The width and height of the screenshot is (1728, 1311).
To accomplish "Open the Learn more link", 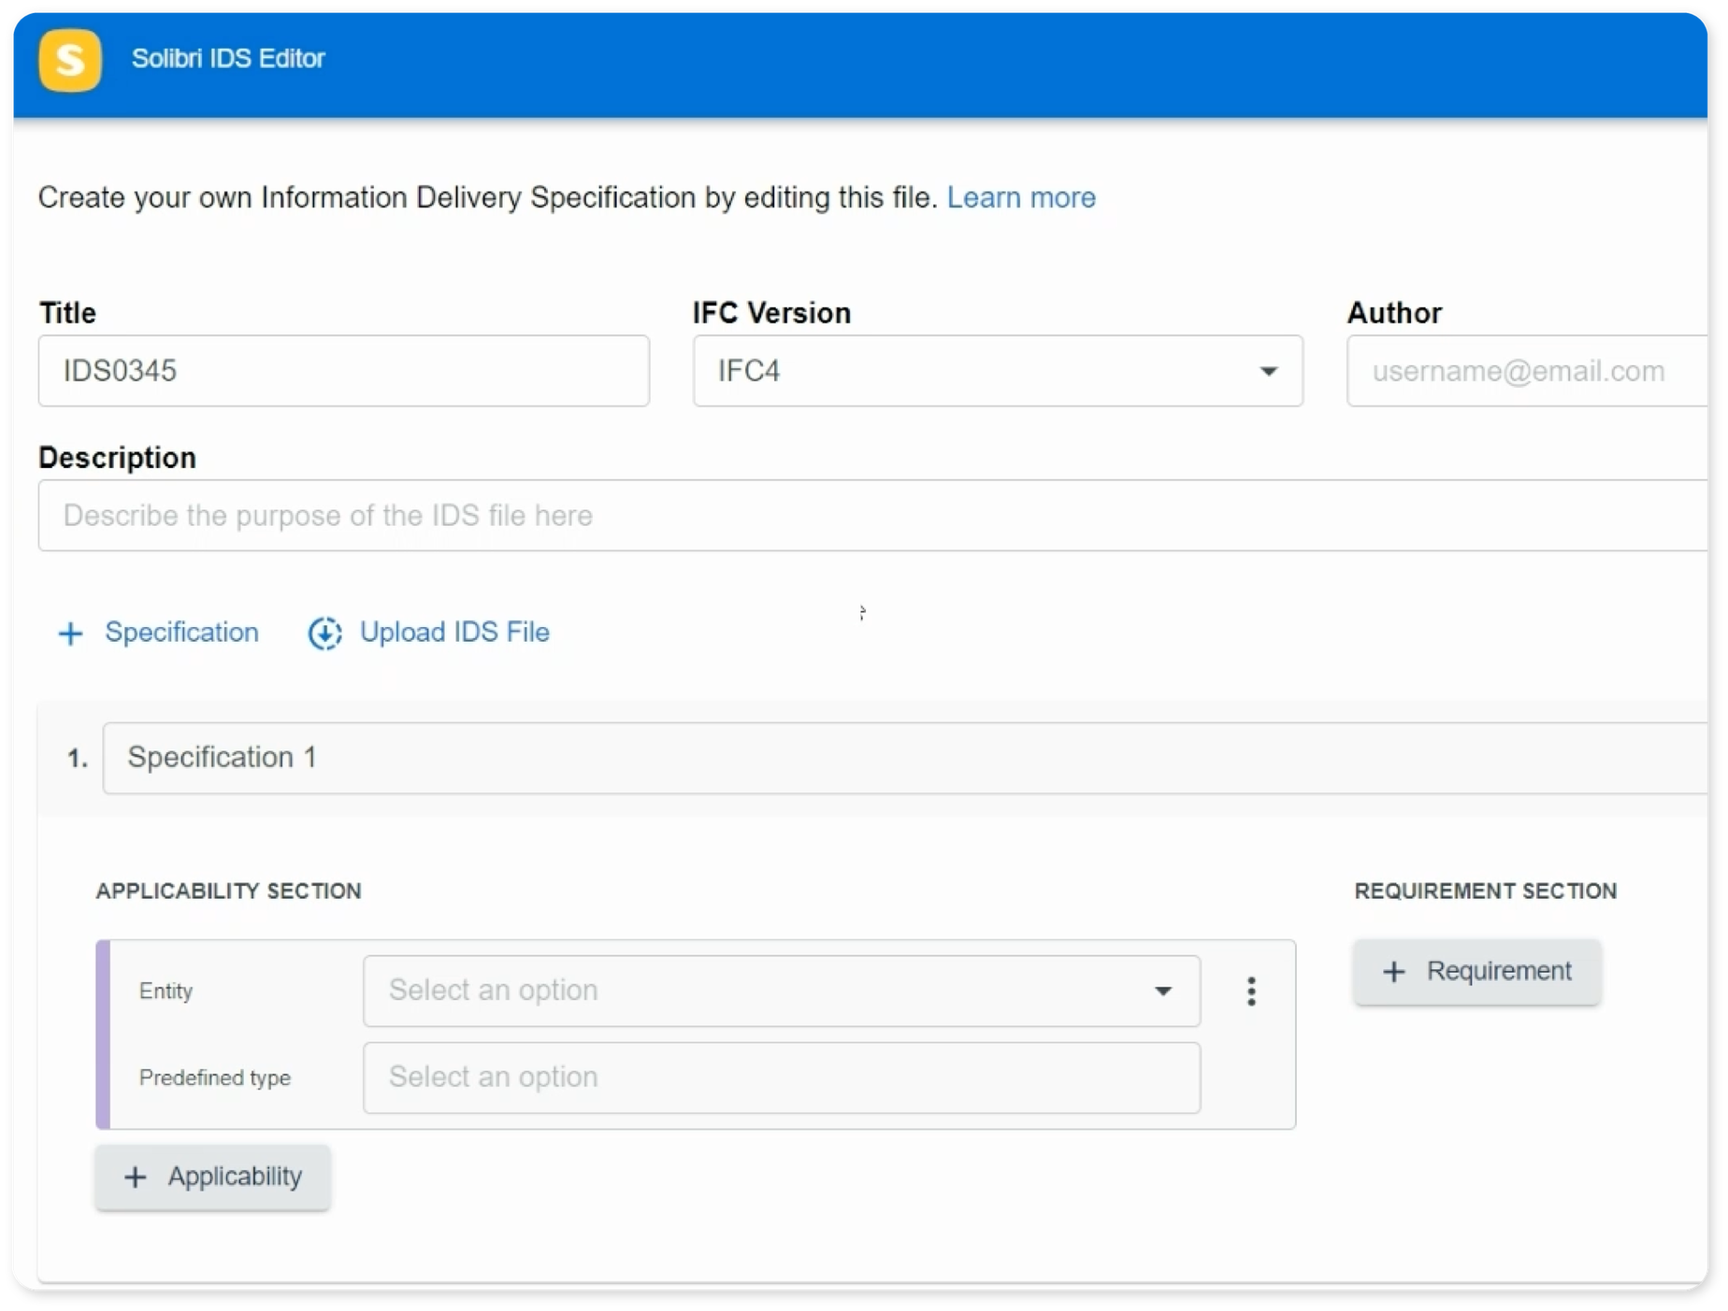I will point(1020,197).
